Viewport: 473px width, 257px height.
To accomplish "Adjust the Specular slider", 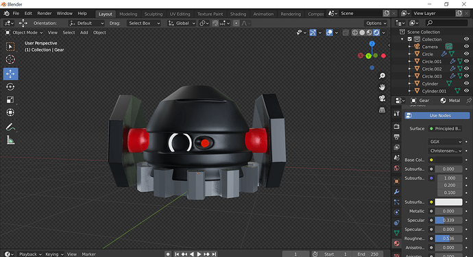I will coord(448,220).
